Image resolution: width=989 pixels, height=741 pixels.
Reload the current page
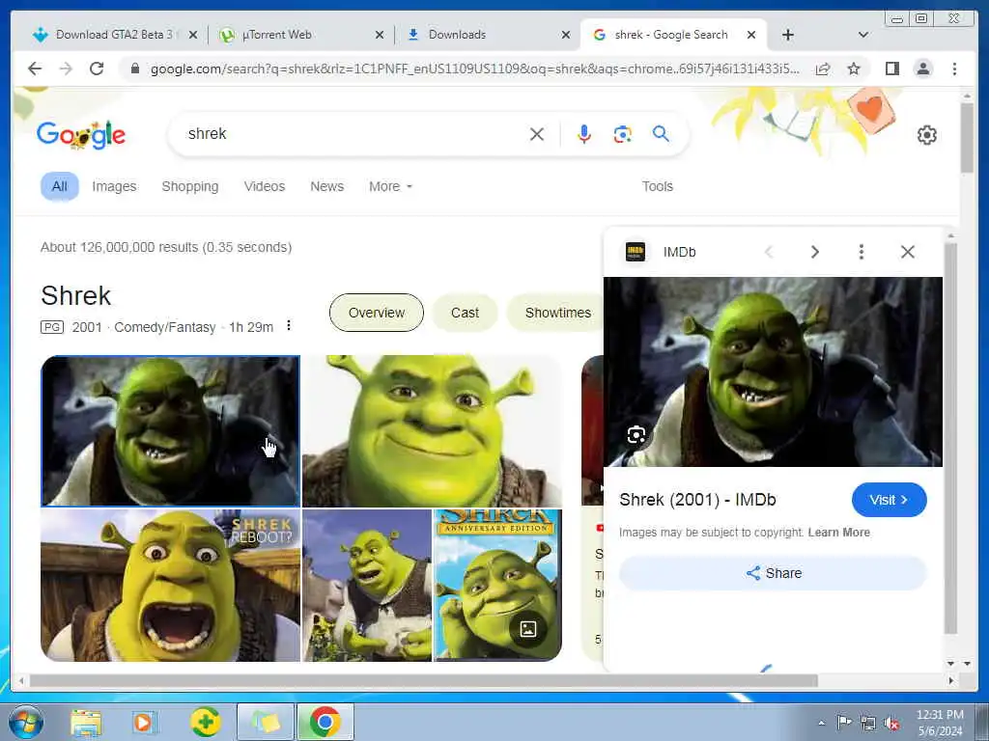pos(97,69)
